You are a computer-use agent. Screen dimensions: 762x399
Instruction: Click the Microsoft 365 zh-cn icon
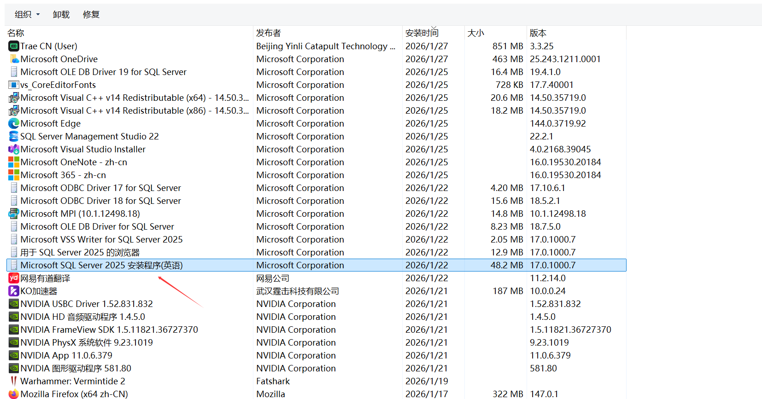(x=14, y=175)
